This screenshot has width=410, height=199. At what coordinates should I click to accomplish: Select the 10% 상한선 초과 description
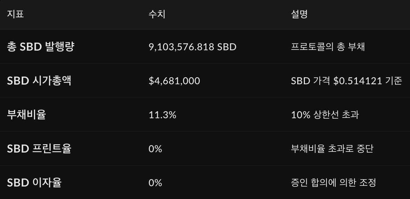[x=325, y=115]
